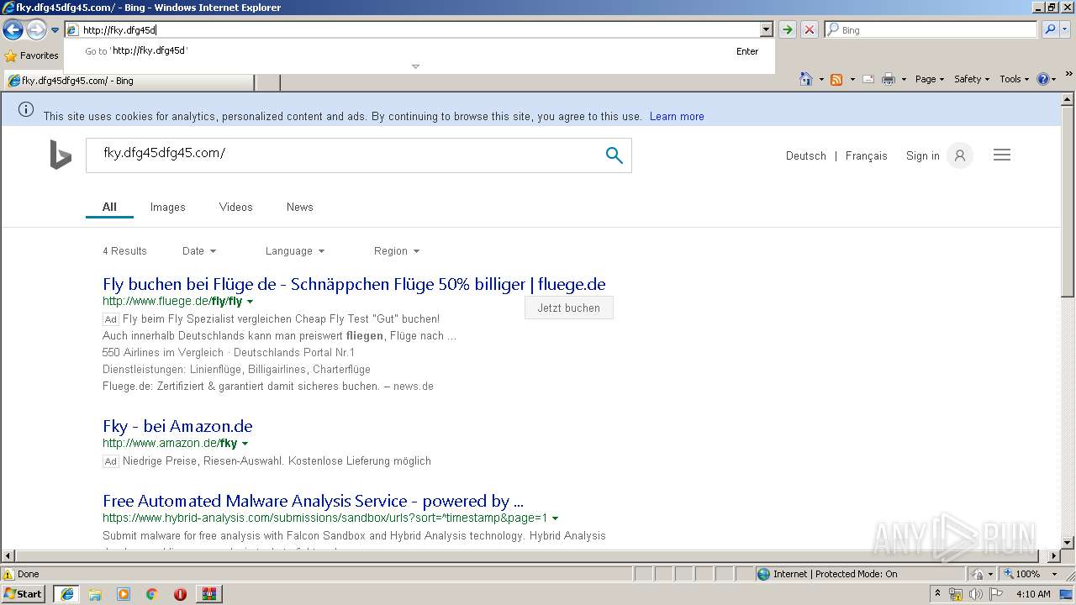This screenshot has height=605, width=1076.
Task: Switch to the News tab
Action: tap(299, 207)
